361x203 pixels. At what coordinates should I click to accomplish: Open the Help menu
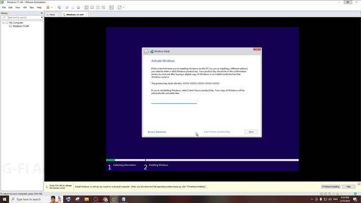pyautogui.click(x=39, y=7)
